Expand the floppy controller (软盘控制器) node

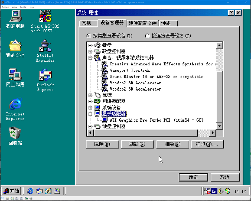(90, 52)
